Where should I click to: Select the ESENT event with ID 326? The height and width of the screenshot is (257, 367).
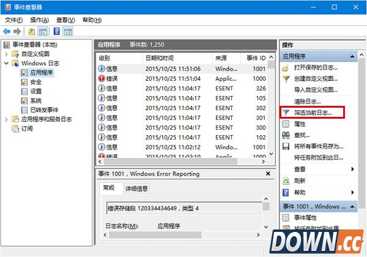(182, 89)
